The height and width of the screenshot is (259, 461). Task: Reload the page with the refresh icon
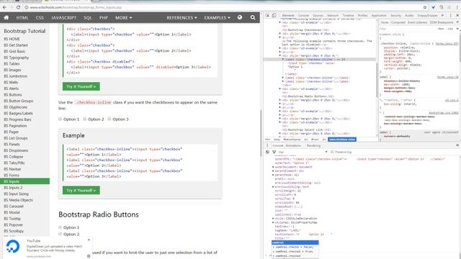[x=18, y=7]
